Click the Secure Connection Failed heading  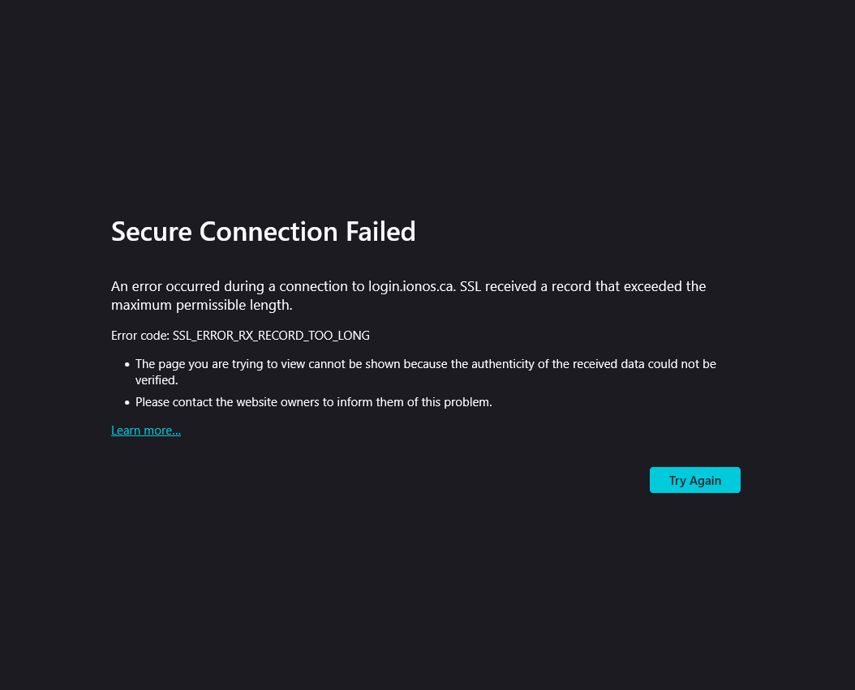(263, 232)
